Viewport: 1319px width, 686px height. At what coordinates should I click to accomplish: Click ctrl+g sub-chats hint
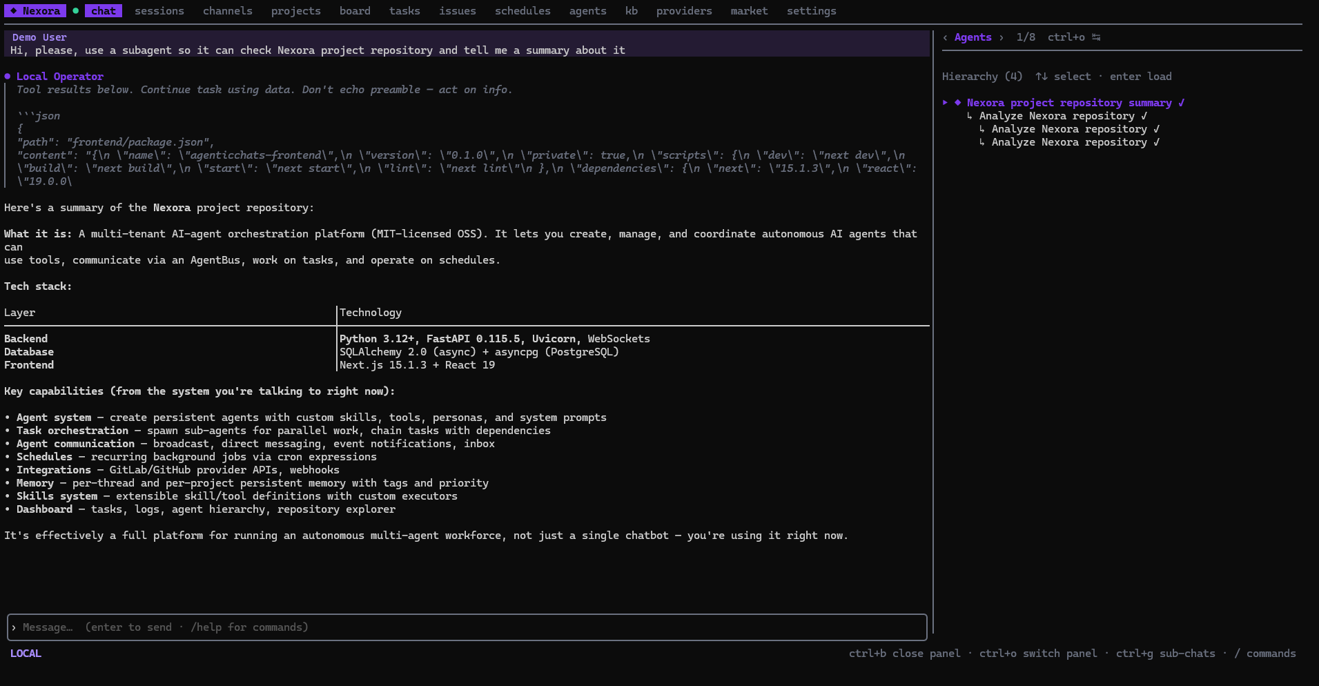1166,654
